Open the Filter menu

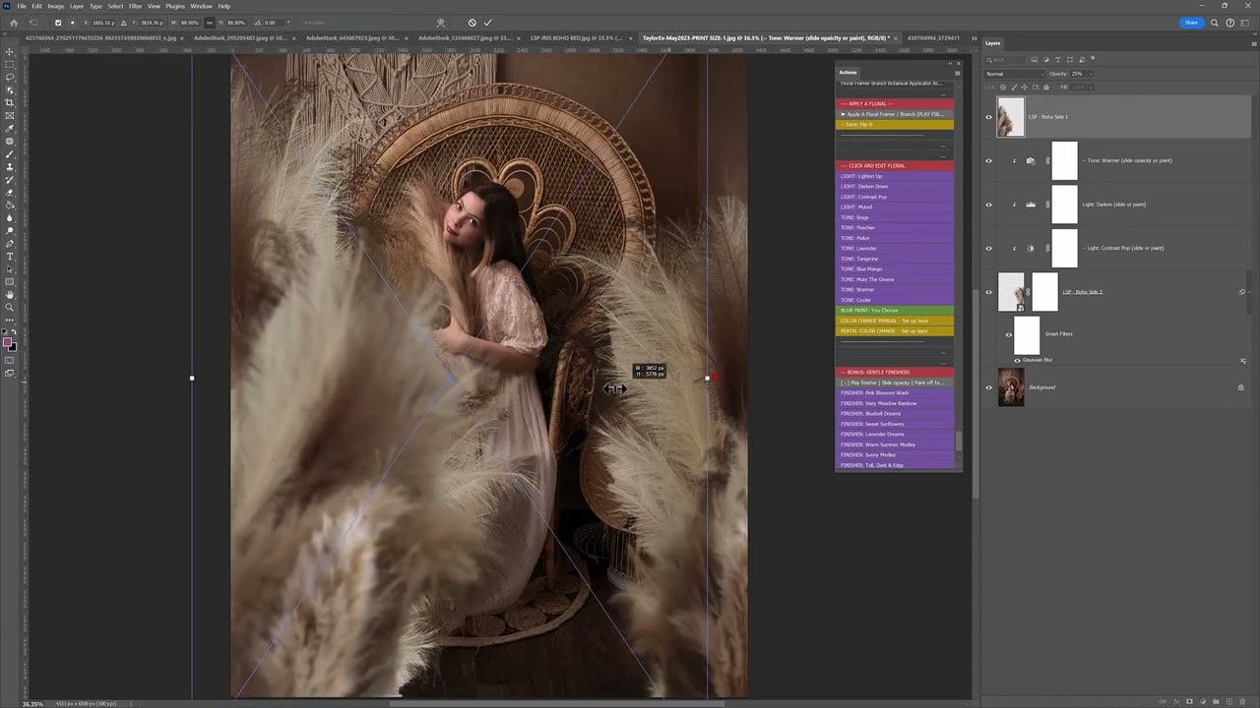click(135, 6)
